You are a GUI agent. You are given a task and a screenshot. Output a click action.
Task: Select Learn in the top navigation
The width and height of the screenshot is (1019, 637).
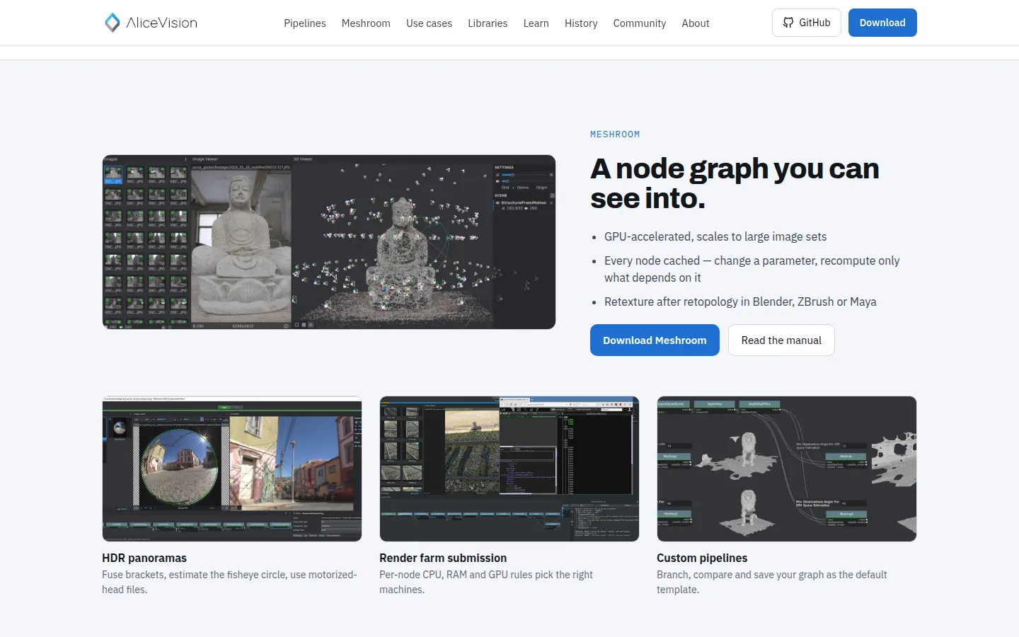[x=536, y=23]
